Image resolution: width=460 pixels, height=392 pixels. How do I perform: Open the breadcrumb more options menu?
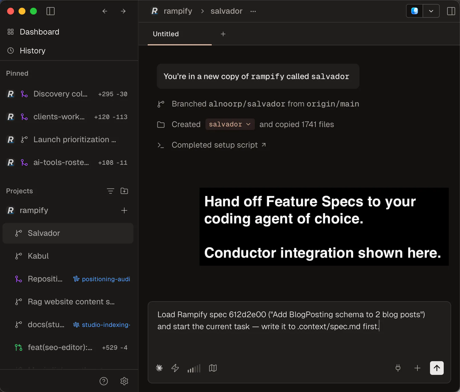tap(253, 11)
